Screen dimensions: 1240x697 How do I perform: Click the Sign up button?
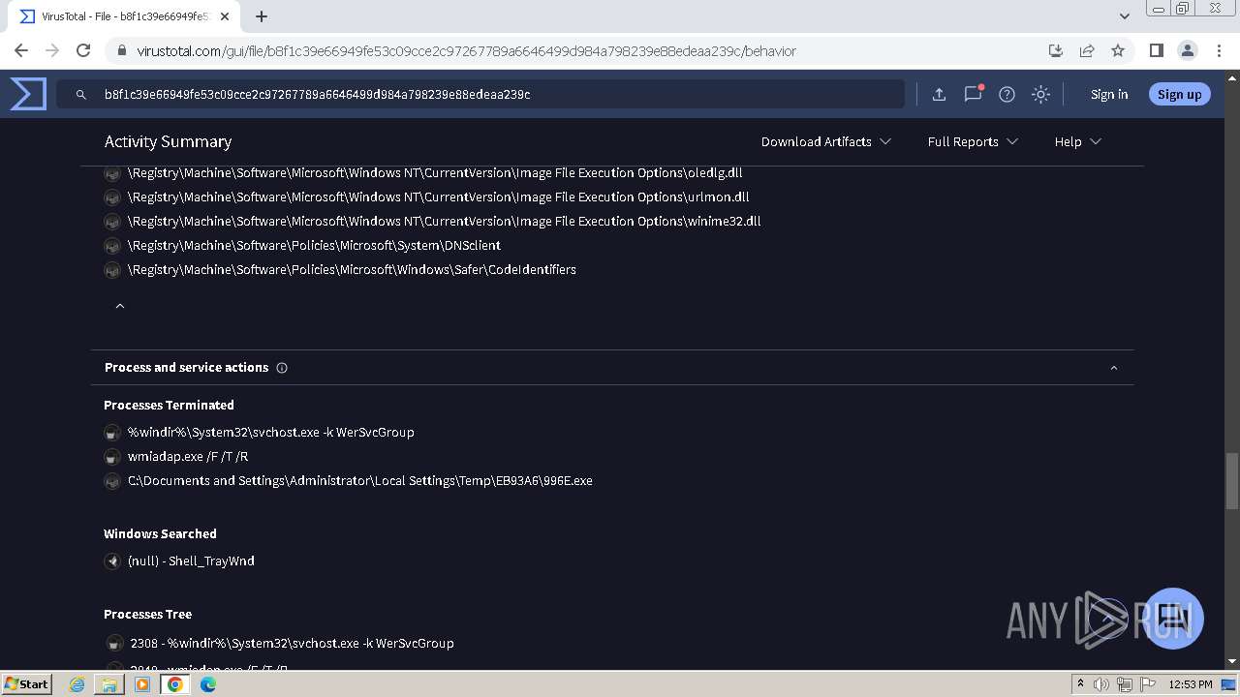click(x=1179, y=94)
